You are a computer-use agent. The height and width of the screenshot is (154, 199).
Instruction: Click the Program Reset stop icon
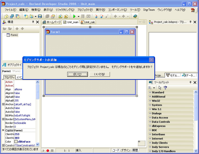click(88, 16)
